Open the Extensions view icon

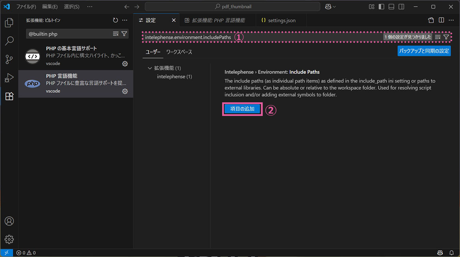(9, 96)
